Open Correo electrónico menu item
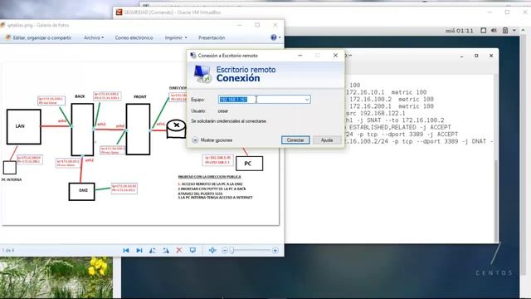 click(134, 37)
